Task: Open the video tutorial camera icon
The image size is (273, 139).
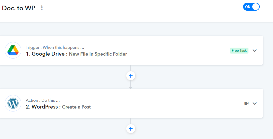Action: pyautogui.click(x=246, y=103)
